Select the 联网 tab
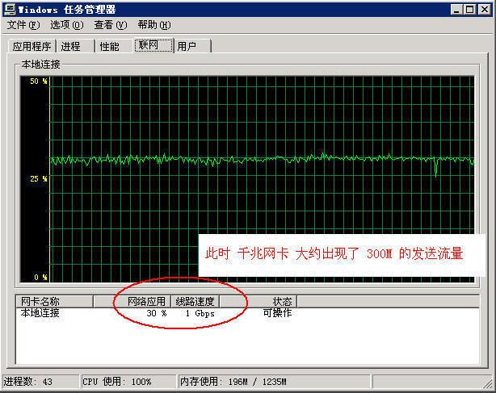The image size is (496, 393). 154,45
